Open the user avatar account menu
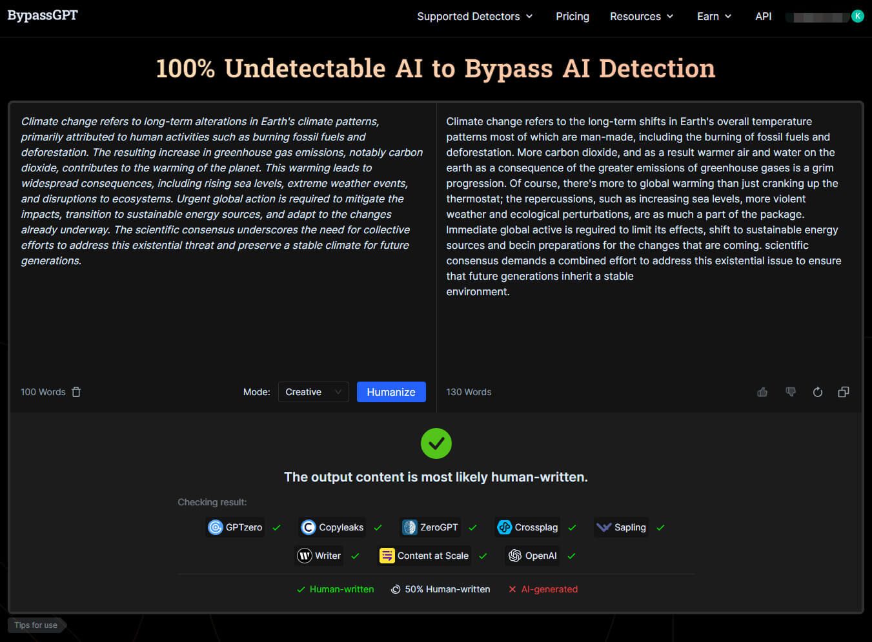 [x=857, y=16]
